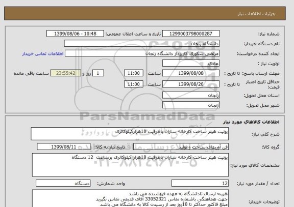Click the header title جزئیات اطلاعات نیاز
Viewport: 294px width, 207px height.
tap(256, 14)
